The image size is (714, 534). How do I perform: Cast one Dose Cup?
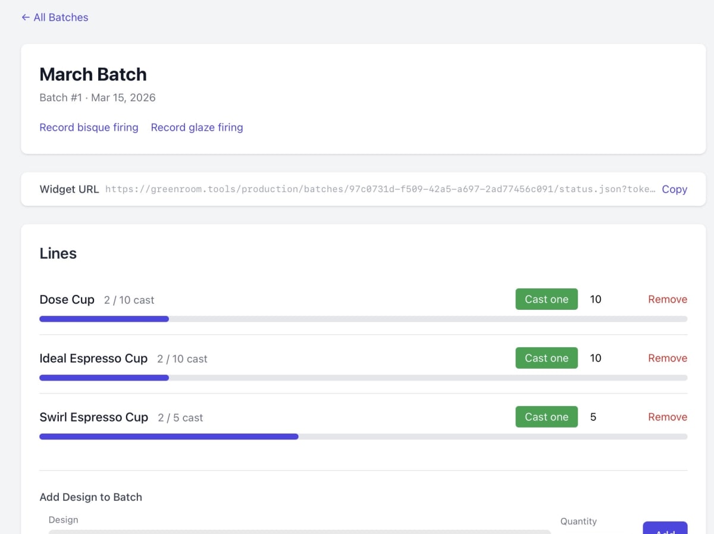pyautogui.click(x=546, y=299)
